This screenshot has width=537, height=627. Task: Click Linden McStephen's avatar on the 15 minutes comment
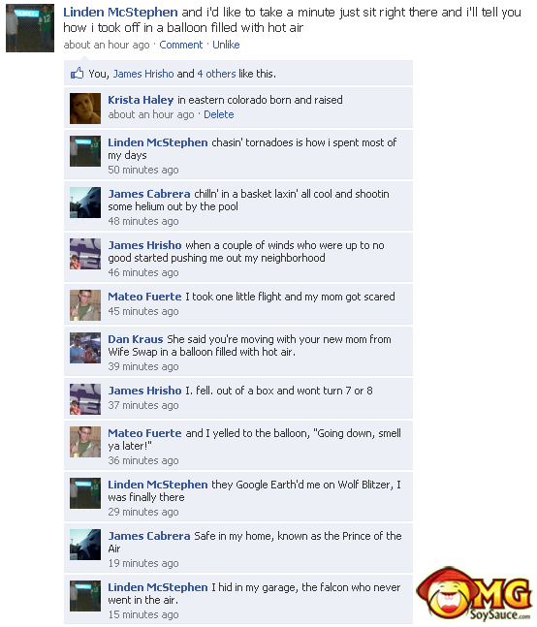[x=85, y=596]
